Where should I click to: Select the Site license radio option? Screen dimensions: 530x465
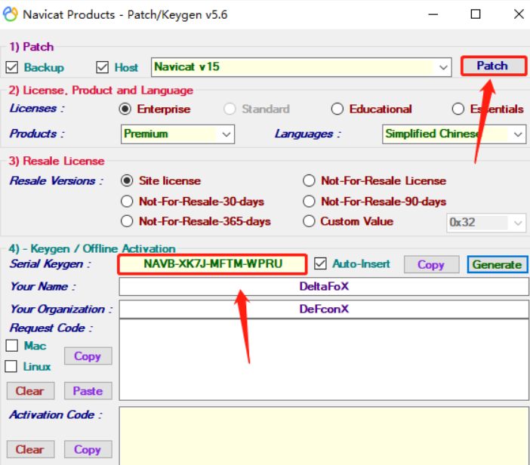pyautogui.click(x=127, y=181)
